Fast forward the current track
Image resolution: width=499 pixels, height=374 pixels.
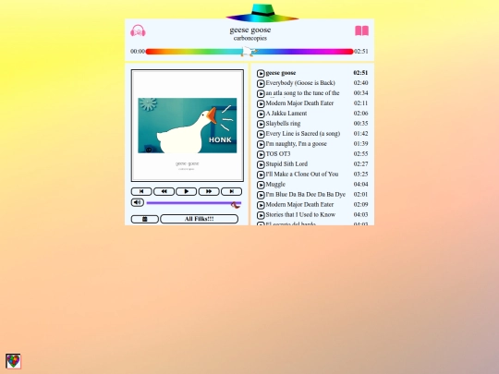click(x=209, y=191)
